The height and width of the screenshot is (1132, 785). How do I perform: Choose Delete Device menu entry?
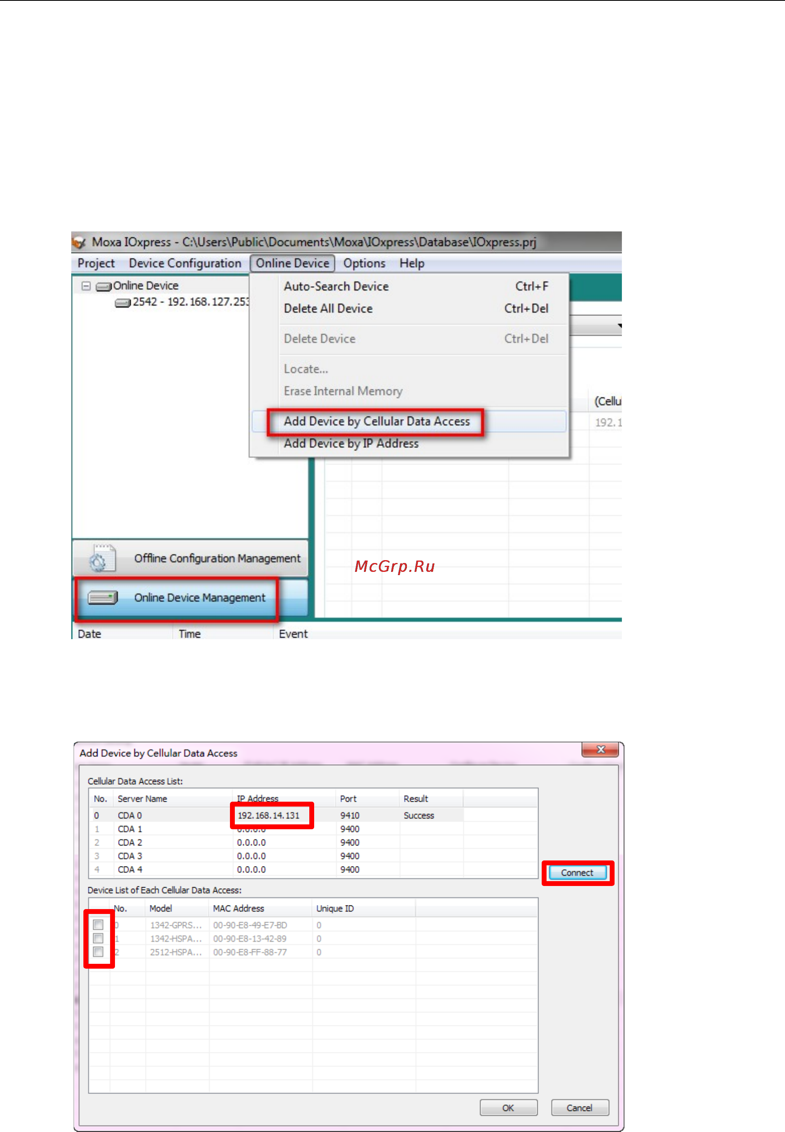[x=409, y=339]
